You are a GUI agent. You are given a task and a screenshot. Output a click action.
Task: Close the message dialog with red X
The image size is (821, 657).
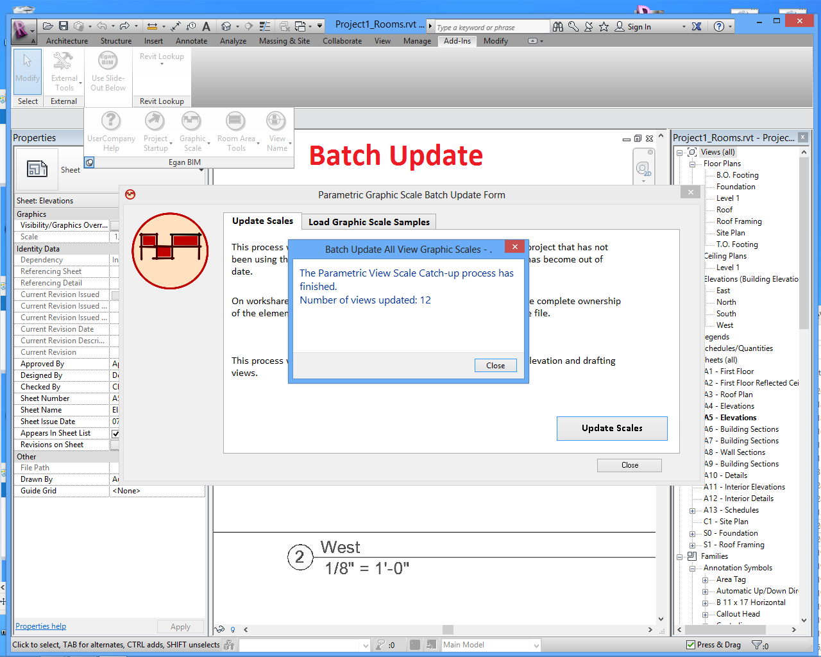tap(515, 247)
